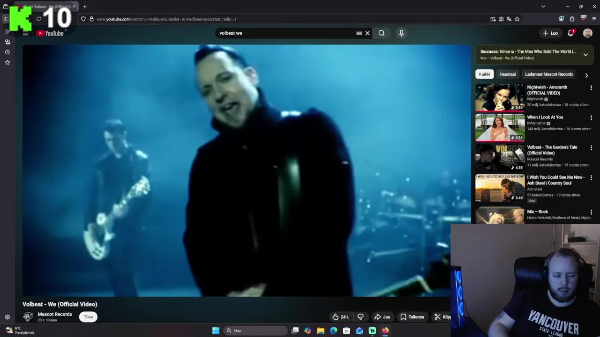Image resolution: width=600 pixels, height=337 pixels.
Task: Start voice search with microphone
Action: tap(401, 33)
